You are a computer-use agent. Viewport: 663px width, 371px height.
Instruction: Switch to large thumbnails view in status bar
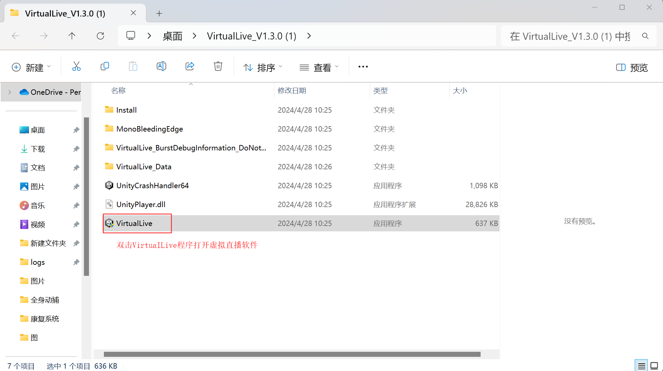tap(654, 366)
